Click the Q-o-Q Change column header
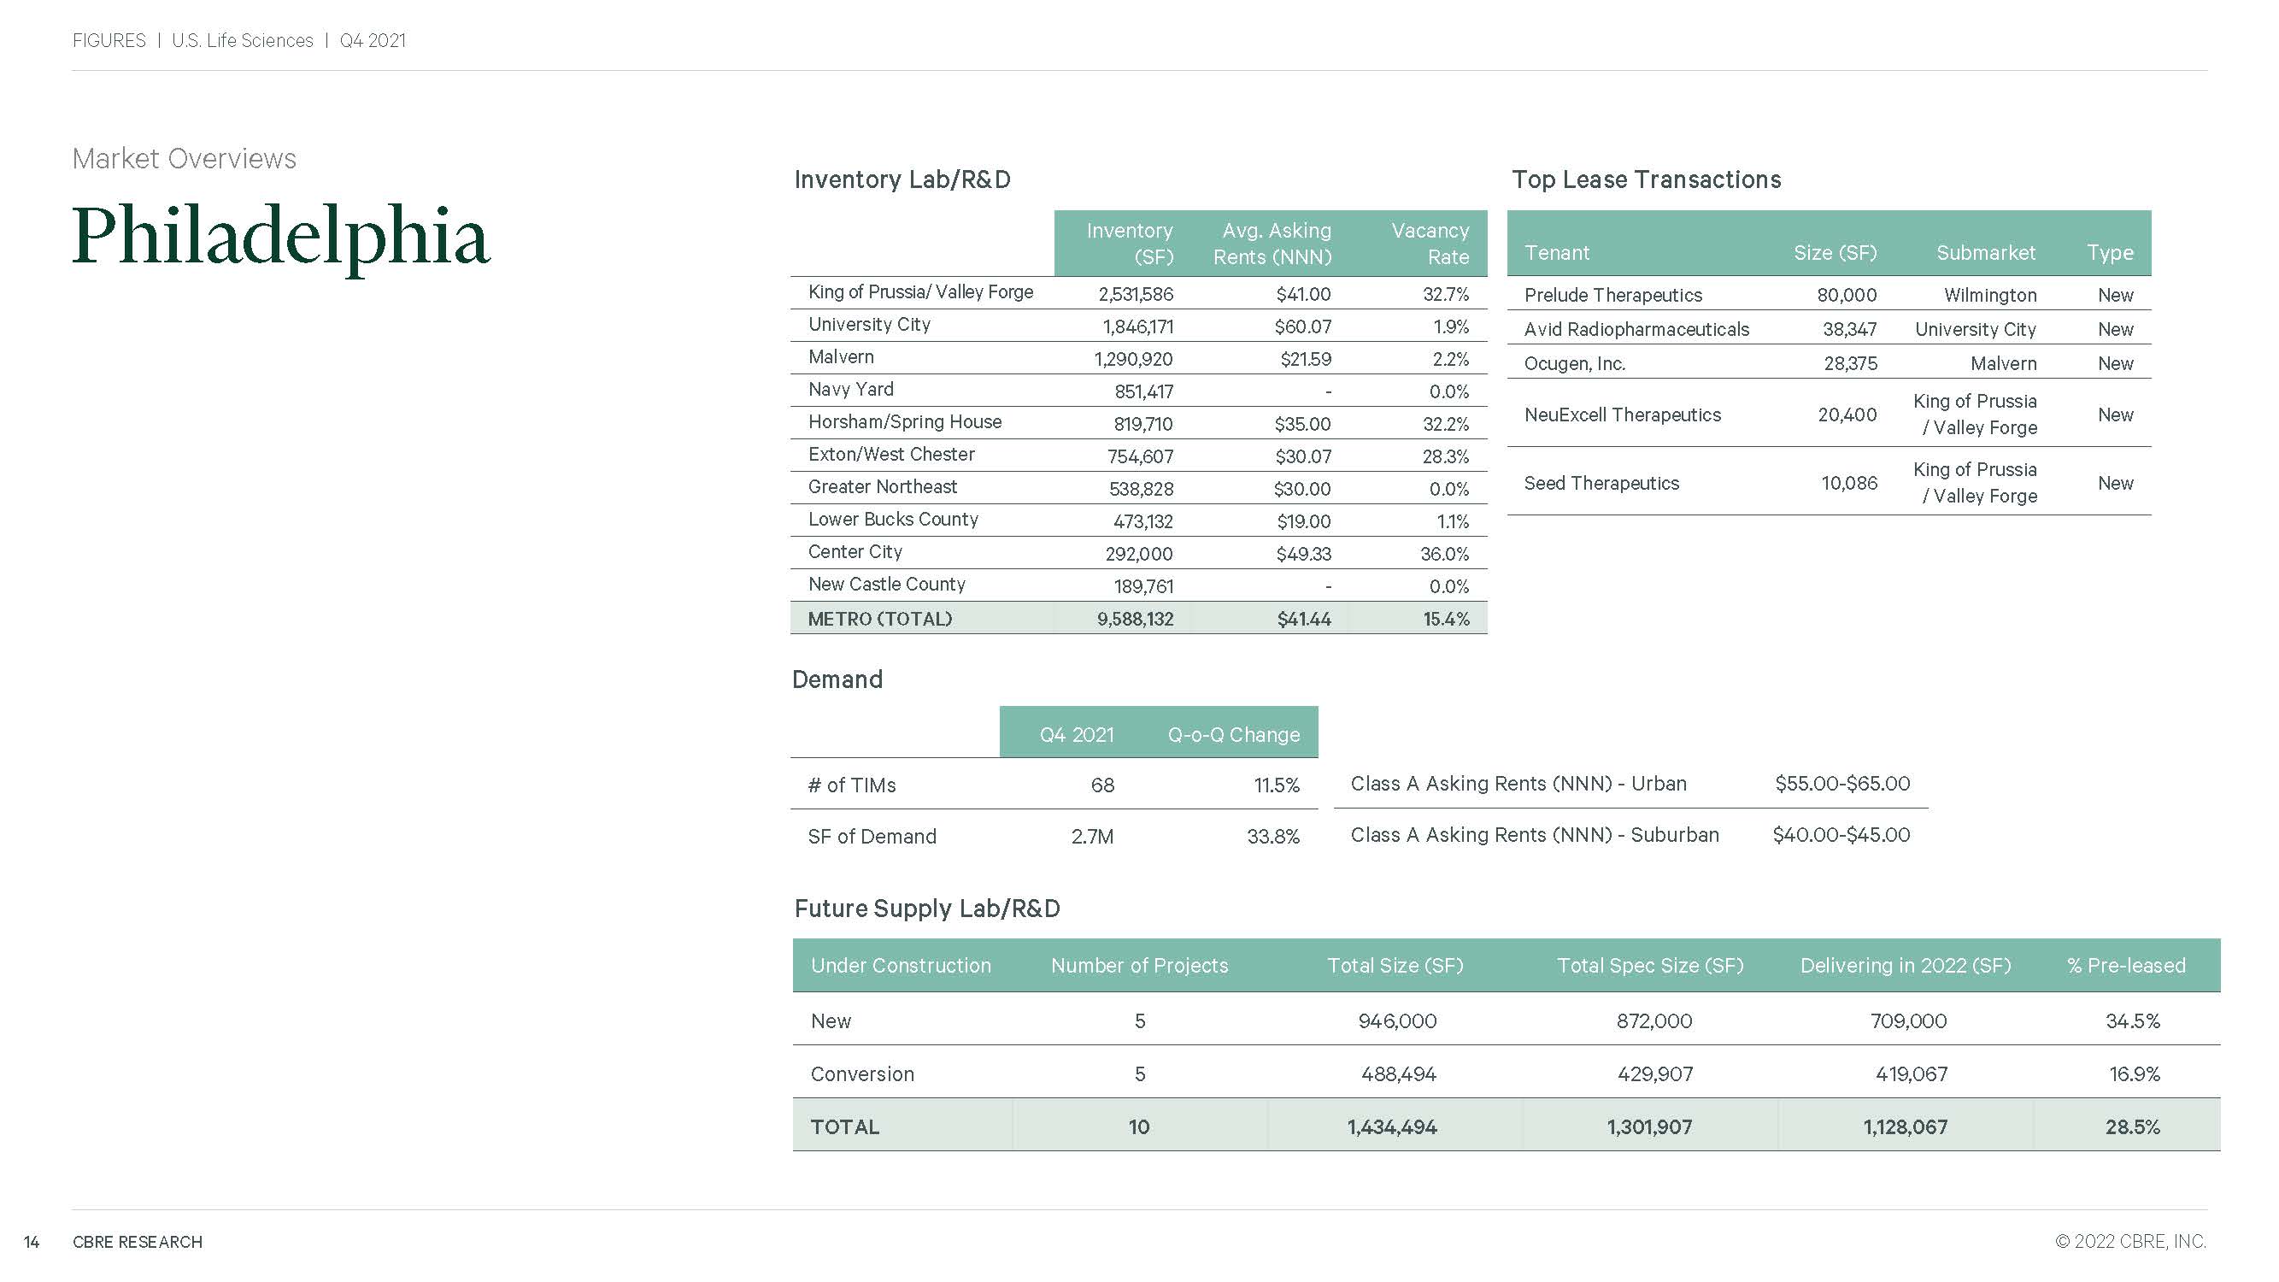Screen dimensions: 2279x1282 [x=1232, y=734]
